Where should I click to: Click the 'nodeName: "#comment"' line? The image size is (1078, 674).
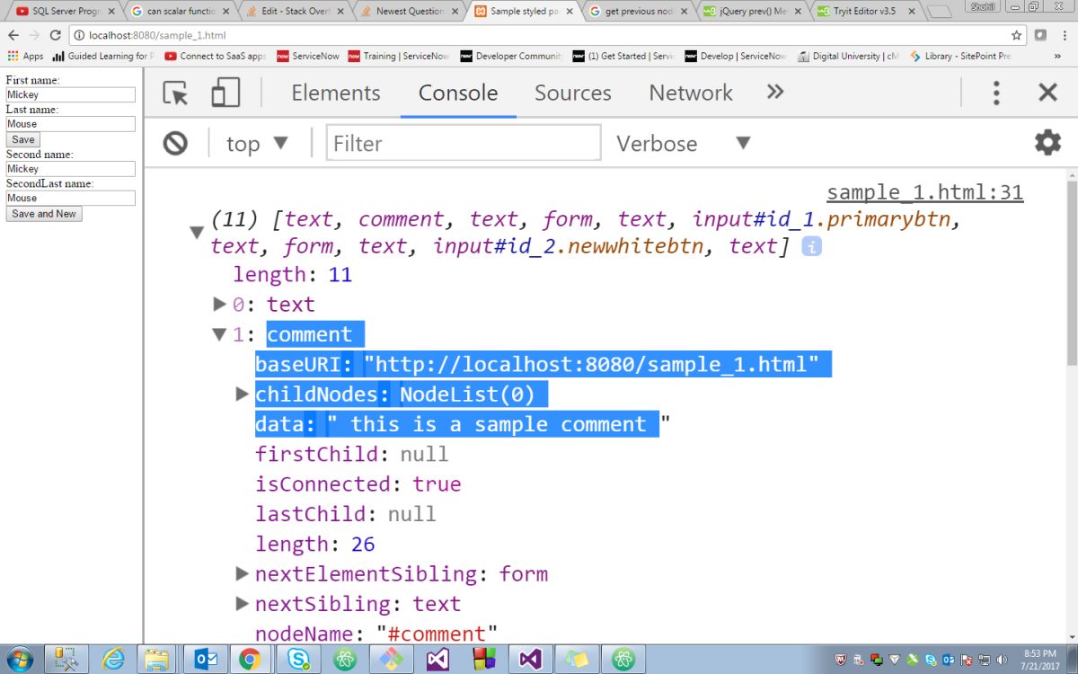376,633
